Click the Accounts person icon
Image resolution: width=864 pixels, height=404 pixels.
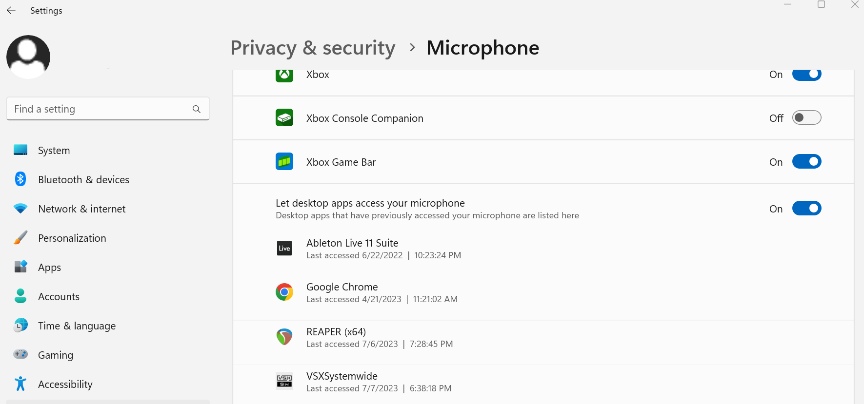[x=20, y=296]
